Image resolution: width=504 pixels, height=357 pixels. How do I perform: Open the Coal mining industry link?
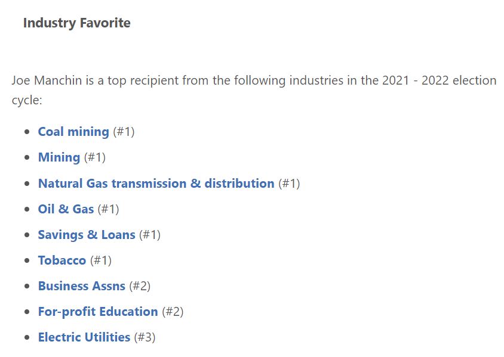pyautogui.click(x=73, y=132)
